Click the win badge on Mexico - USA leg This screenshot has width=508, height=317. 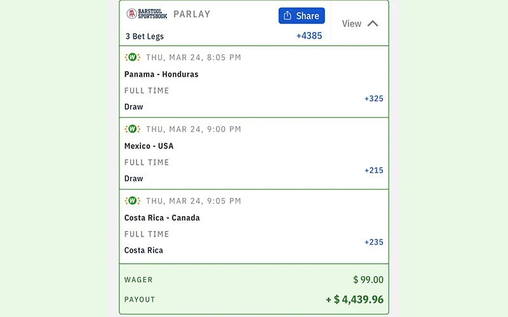pos(132,129)
